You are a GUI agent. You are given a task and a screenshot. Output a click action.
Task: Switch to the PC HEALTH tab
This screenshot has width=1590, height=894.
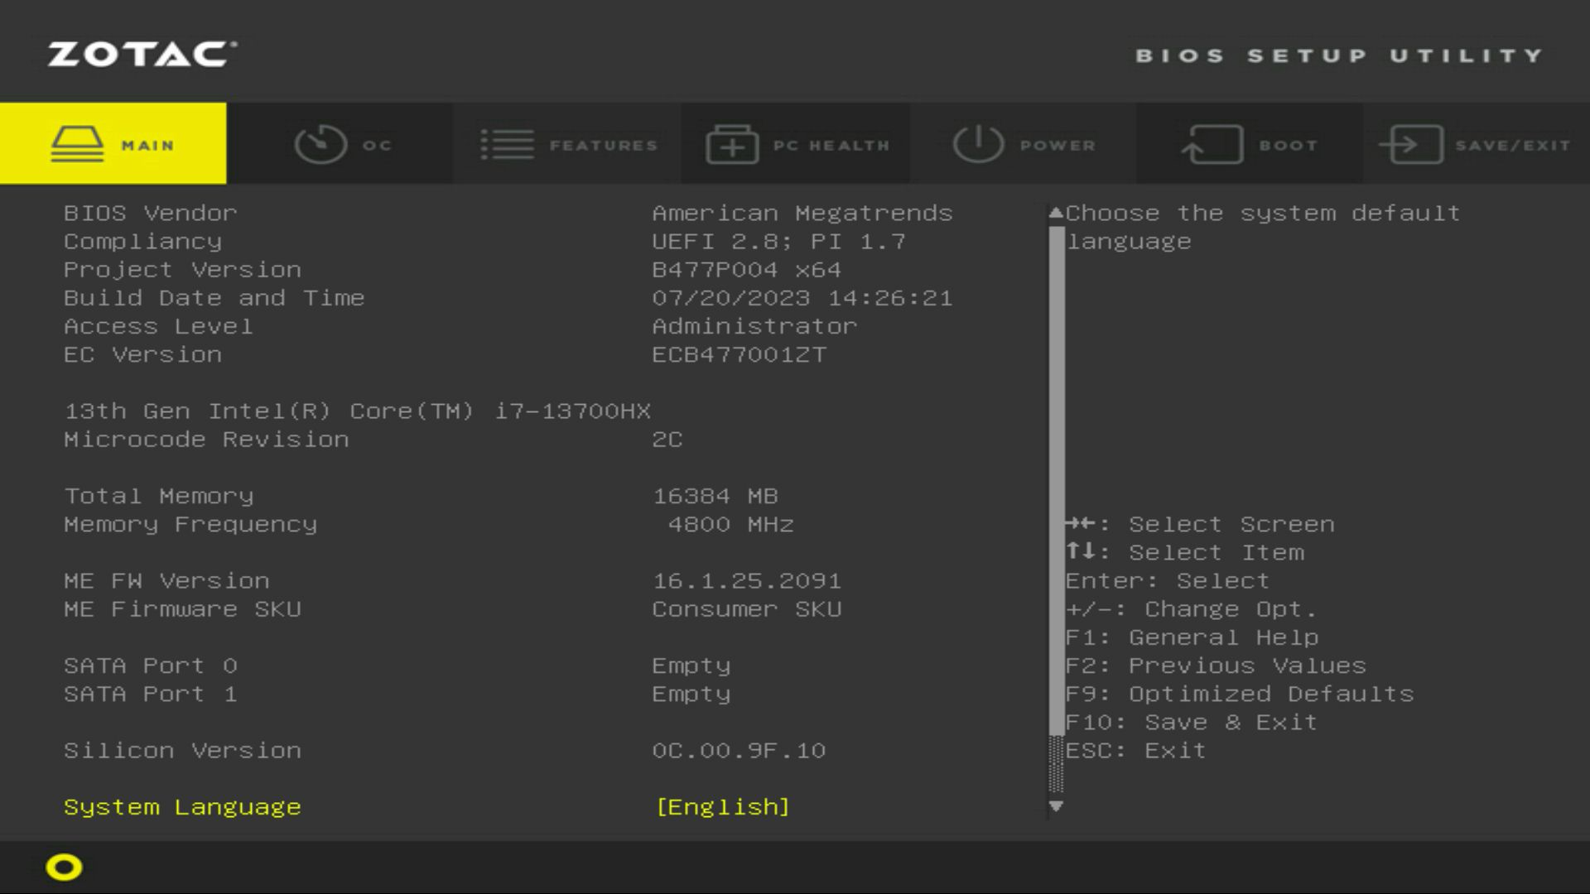click(831, 146)
